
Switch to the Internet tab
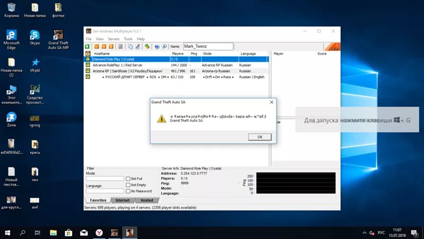click(122, 200)
